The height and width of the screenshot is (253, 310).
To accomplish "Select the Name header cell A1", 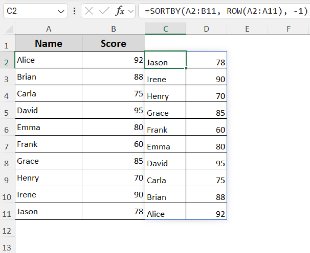I will (48, 43).
